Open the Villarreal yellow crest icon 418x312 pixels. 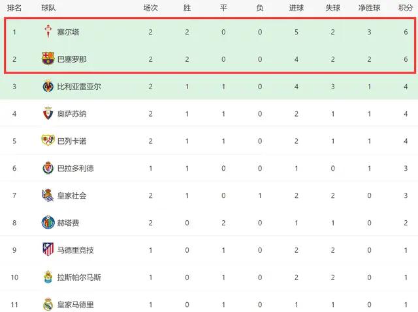click(48, 86)
